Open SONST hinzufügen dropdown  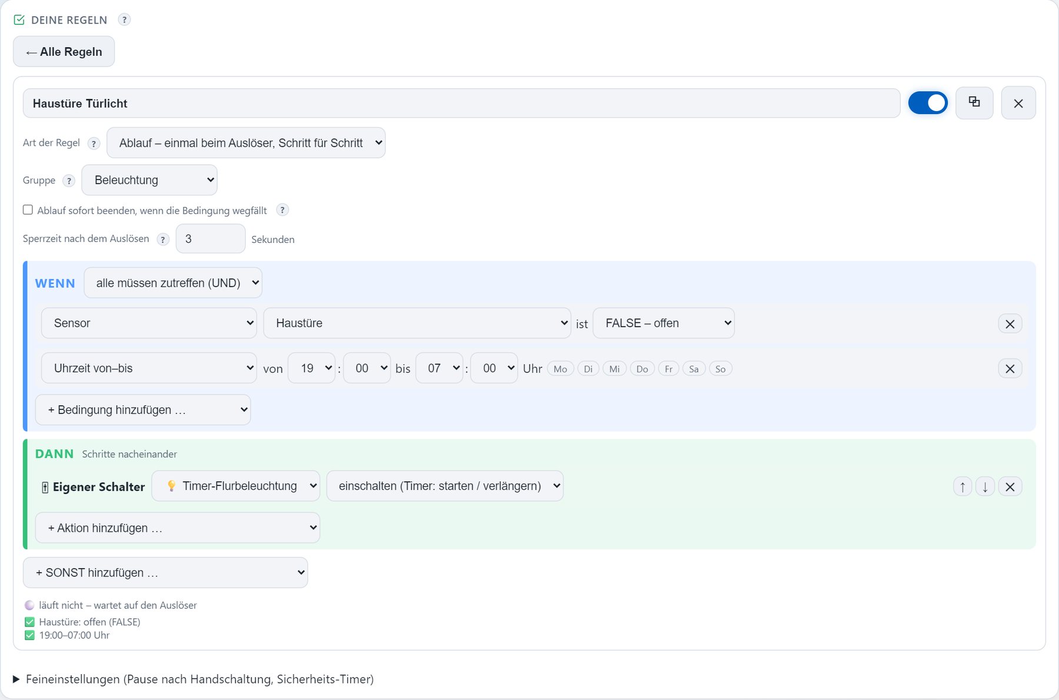point(165,572)
